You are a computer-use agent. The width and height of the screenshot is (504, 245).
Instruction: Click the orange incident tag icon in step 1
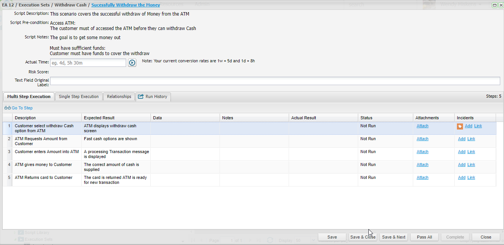pos(460,126)
